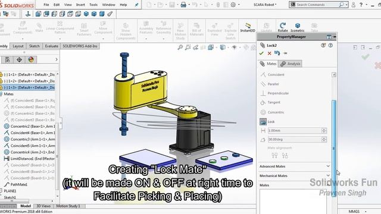The width and height of the screenshot is (381, 214).
Task: Click the Rotate view tool
Action: 283,27
